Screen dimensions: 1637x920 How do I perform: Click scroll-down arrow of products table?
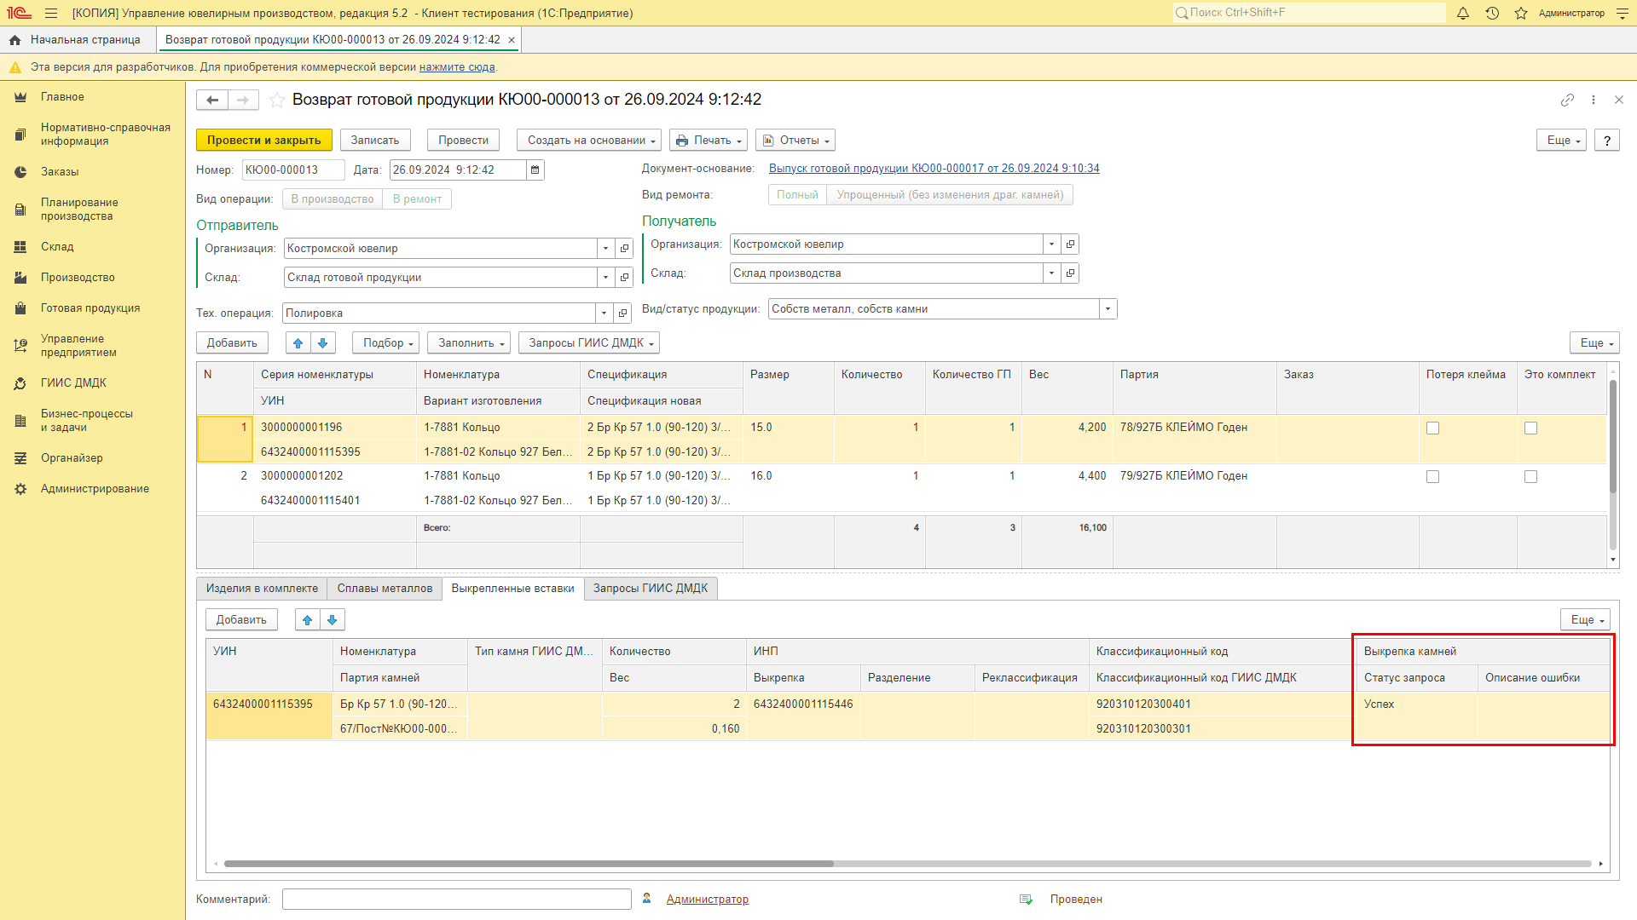1613,561
